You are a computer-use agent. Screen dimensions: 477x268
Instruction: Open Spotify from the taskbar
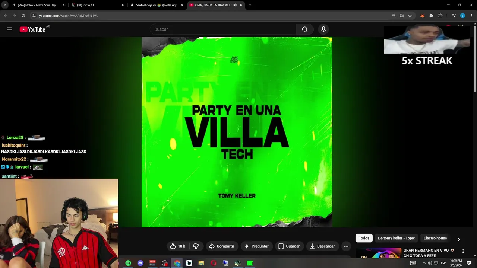[128, 263]
